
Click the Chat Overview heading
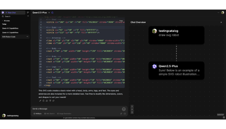click(138, 22)
